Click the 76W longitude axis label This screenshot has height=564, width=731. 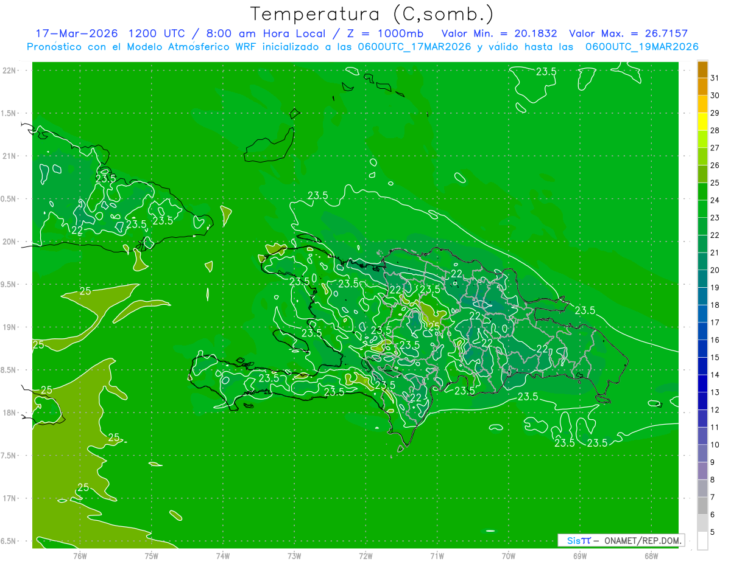tap(80, 555)
